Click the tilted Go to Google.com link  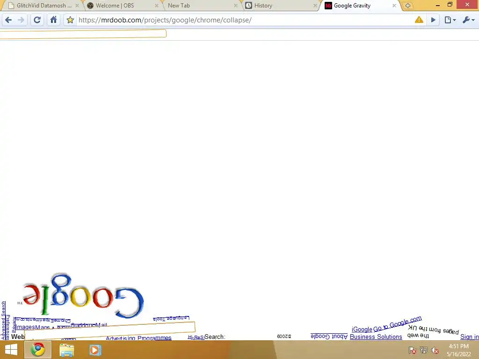click(398, 324)
